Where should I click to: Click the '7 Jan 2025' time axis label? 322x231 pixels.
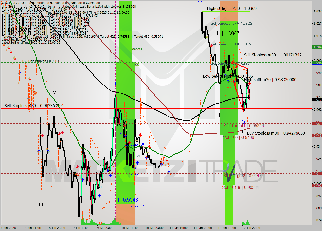[8, 228]
